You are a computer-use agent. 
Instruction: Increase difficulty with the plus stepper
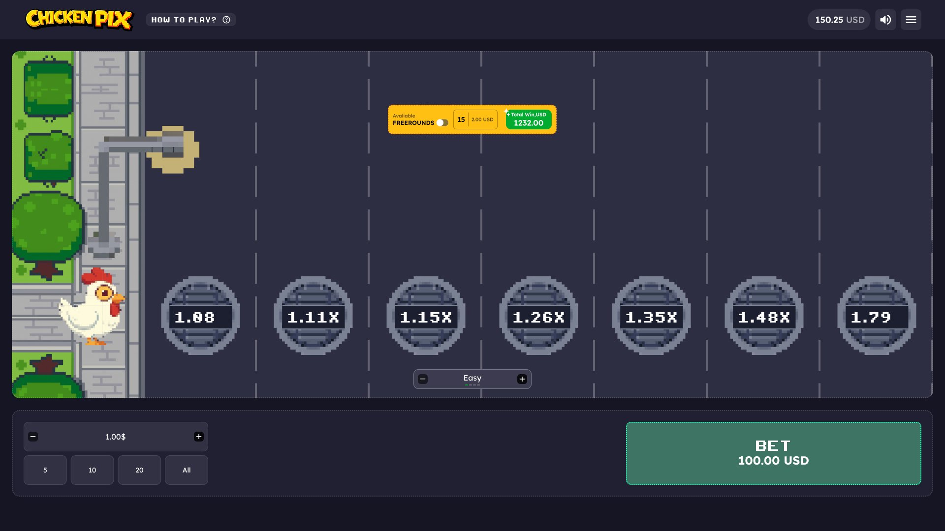click(x=522, y=379)
